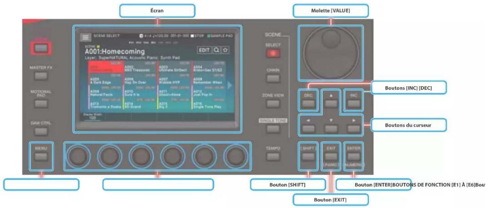This screenshot has width=488, height=208.
Task: Click the first function knob from left
Action: tap(79, 156)
